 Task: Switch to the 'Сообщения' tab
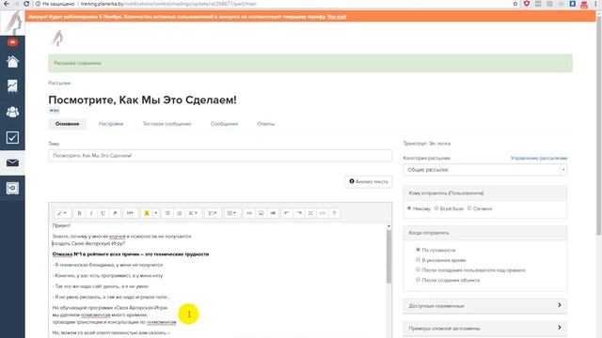pyautogui.click(x=224, y=124)
